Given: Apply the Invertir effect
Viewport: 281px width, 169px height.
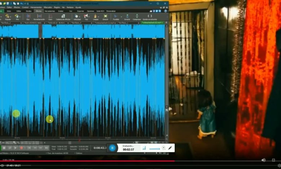Looking at the screenshot, I should 127,17.
